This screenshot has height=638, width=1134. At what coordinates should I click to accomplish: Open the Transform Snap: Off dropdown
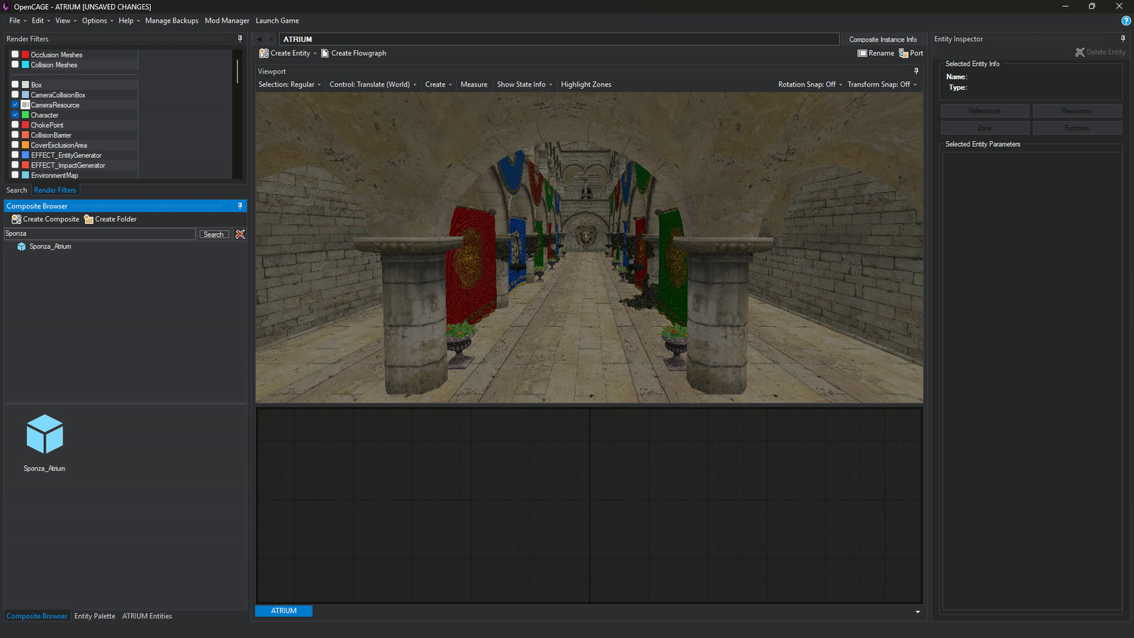(x=882, y=84)
